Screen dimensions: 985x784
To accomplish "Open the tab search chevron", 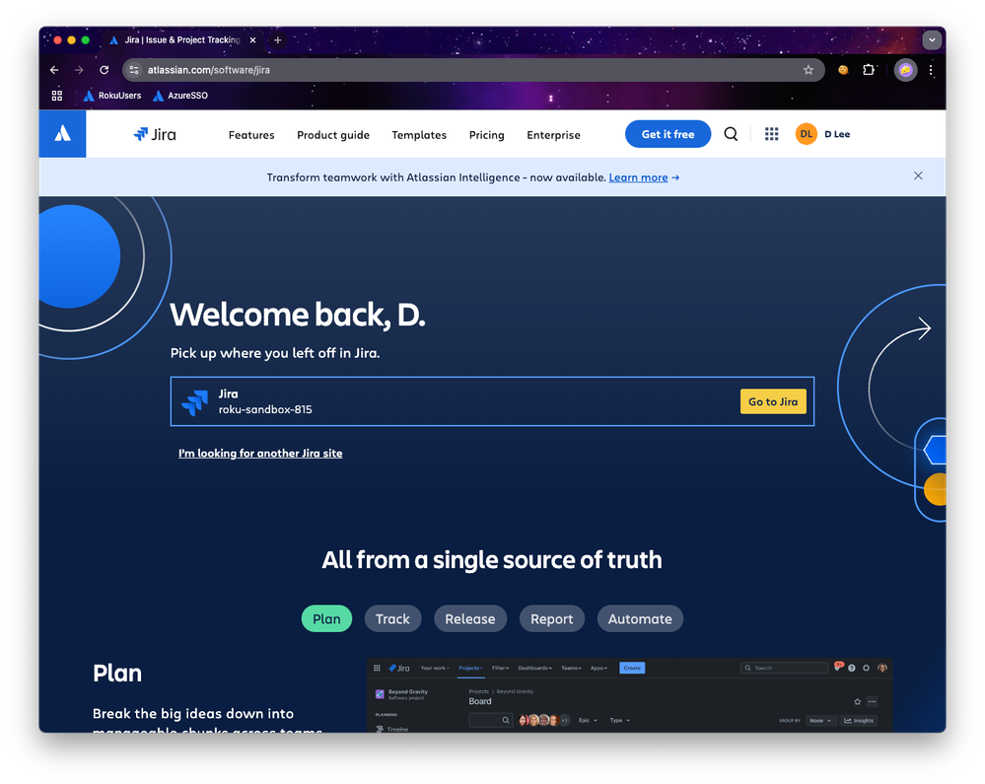I will pos(931,39).
